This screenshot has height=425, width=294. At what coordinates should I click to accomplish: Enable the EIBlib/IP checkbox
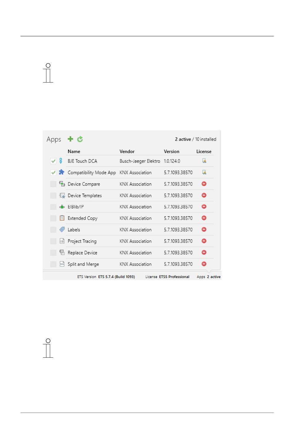pos(53,207)
